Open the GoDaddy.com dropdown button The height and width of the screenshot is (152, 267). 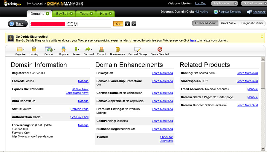[254, 3]
